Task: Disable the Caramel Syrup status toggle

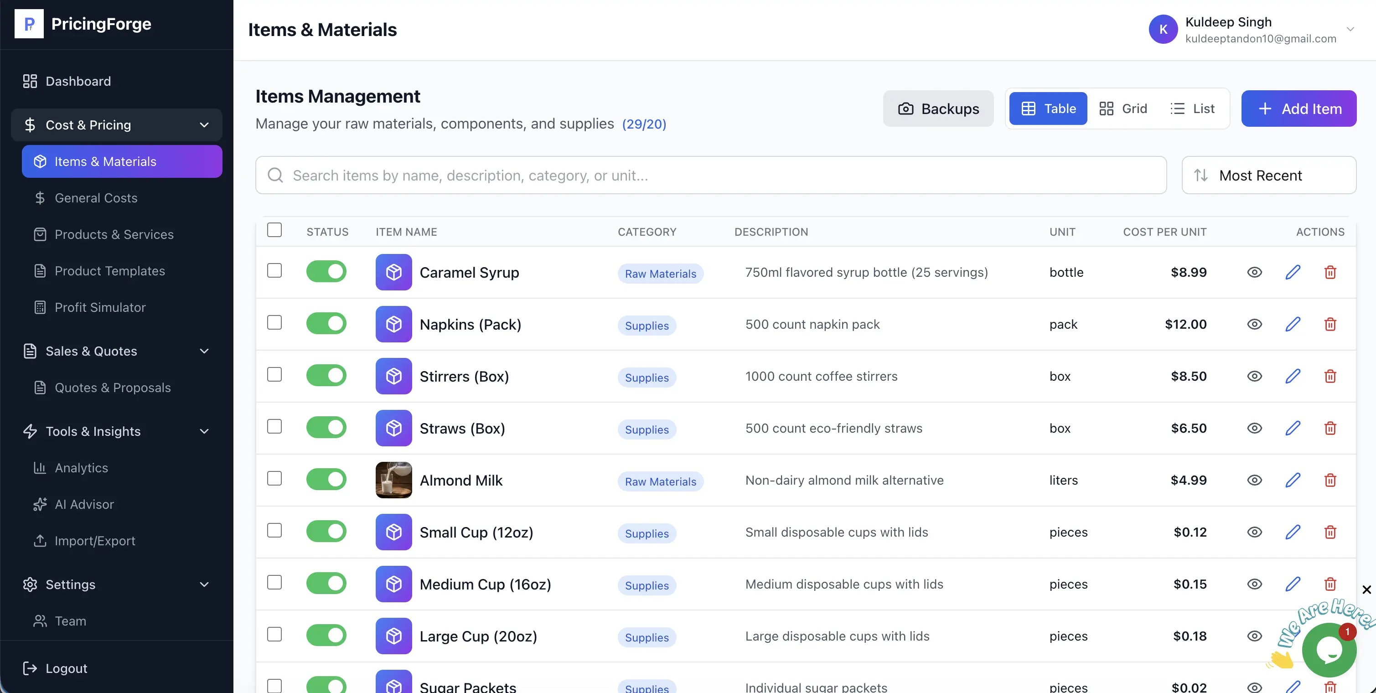Action: (326, 271)
